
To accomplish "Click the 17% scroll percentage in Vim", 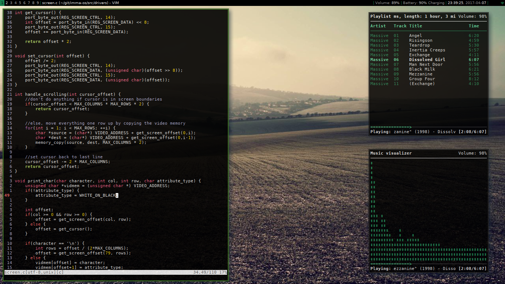I will coord(223,272).
